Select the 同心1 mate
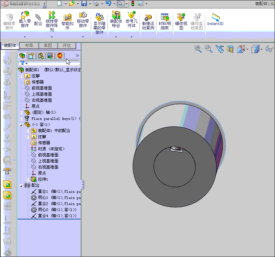 (x=56, y=198)
